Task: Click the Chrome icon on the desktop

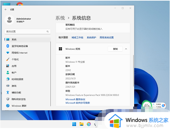Action: 20,4
